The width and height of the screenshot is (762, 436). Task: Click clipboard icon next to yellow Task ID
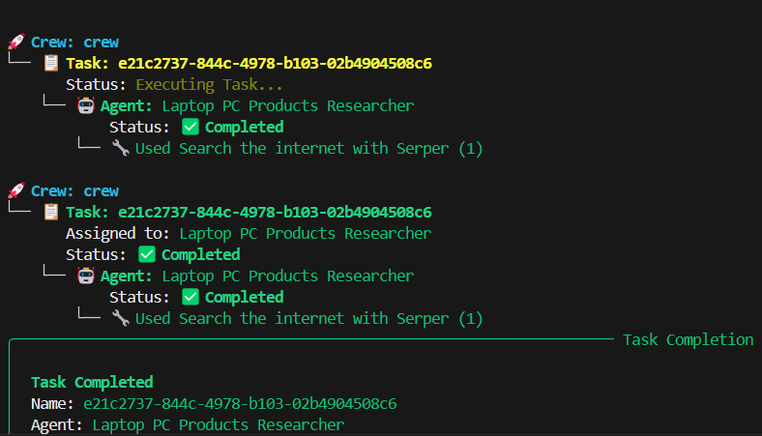pyautogui.click(x=51, y=64)
